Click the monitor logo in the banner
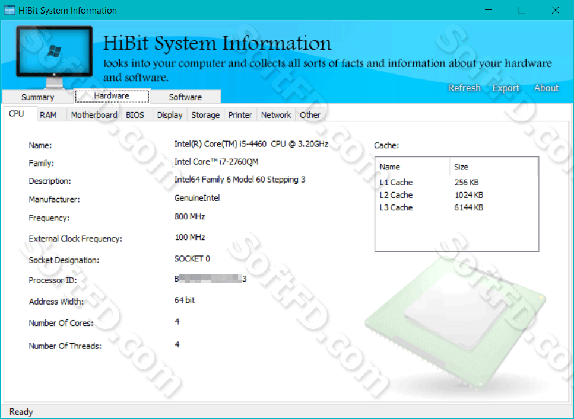 [54, 57]
